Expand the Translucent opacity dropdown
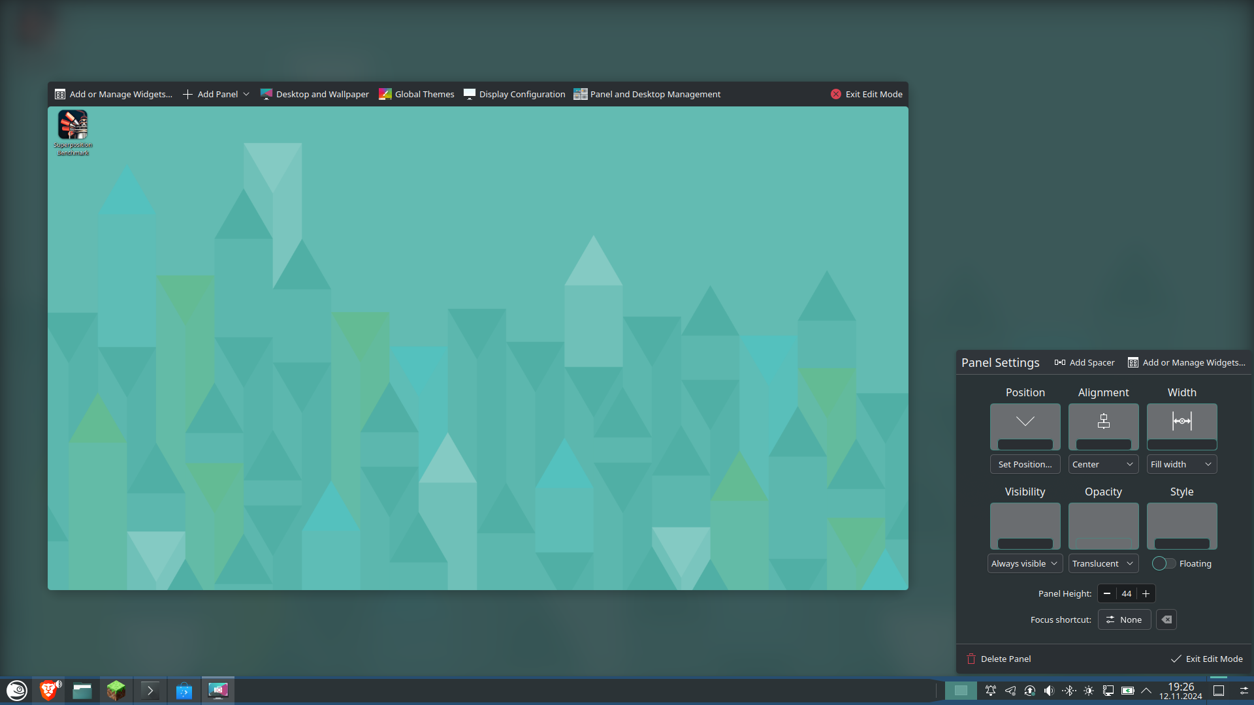 point(1103,563)
